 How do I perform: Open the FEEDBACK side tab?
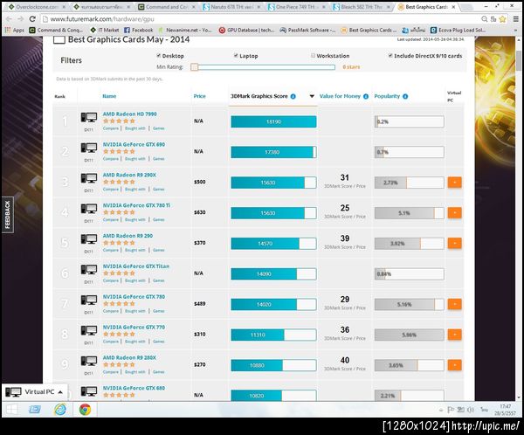point(7,215)
